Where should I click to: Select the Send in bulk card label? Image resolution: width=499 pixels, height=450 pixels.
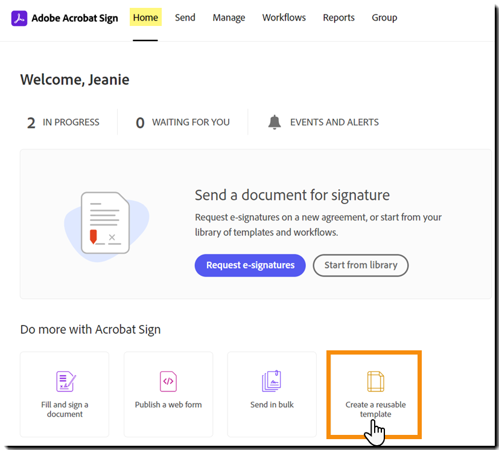tap(272, 405)
